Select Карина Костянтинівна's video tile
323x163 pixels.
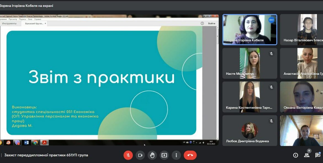pyautogui.click(x=250, y=97)
